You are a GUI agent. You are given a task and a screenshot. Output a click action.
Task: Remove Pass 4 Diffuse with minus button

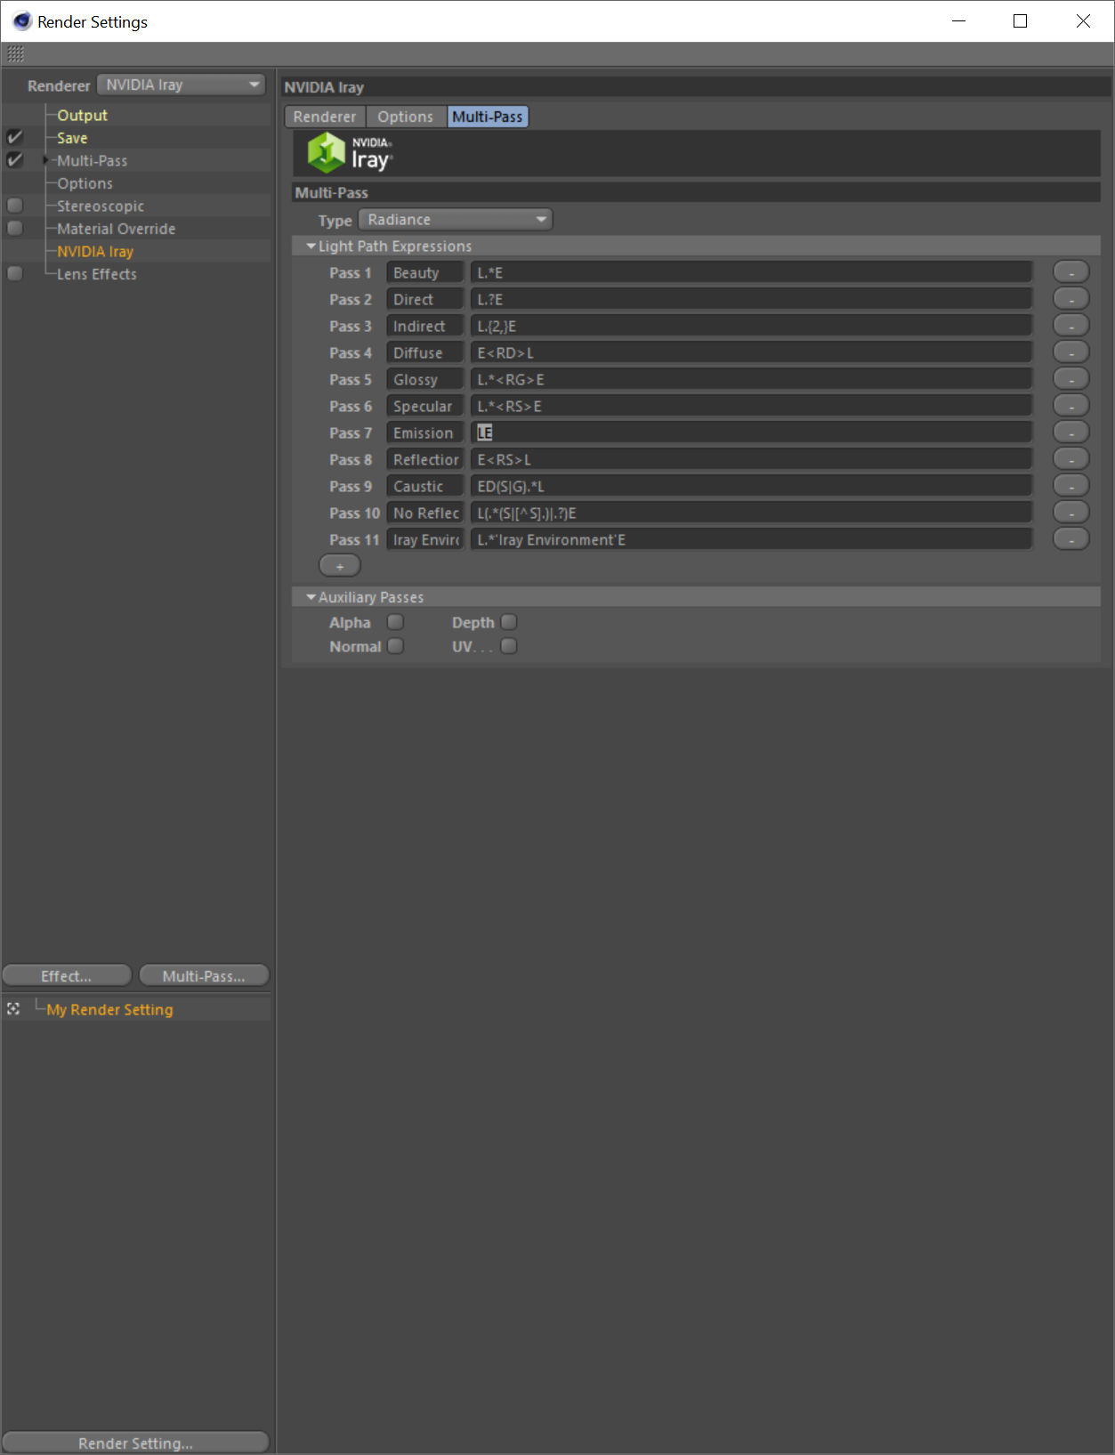point(1071,352)
